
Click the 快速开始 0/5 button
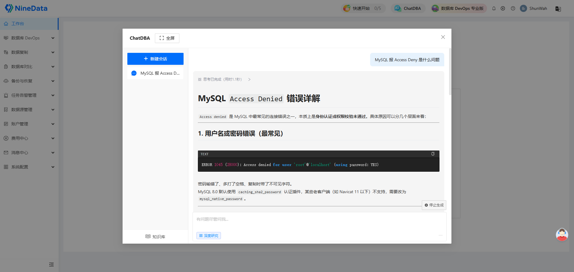click(x=363, y=8)
